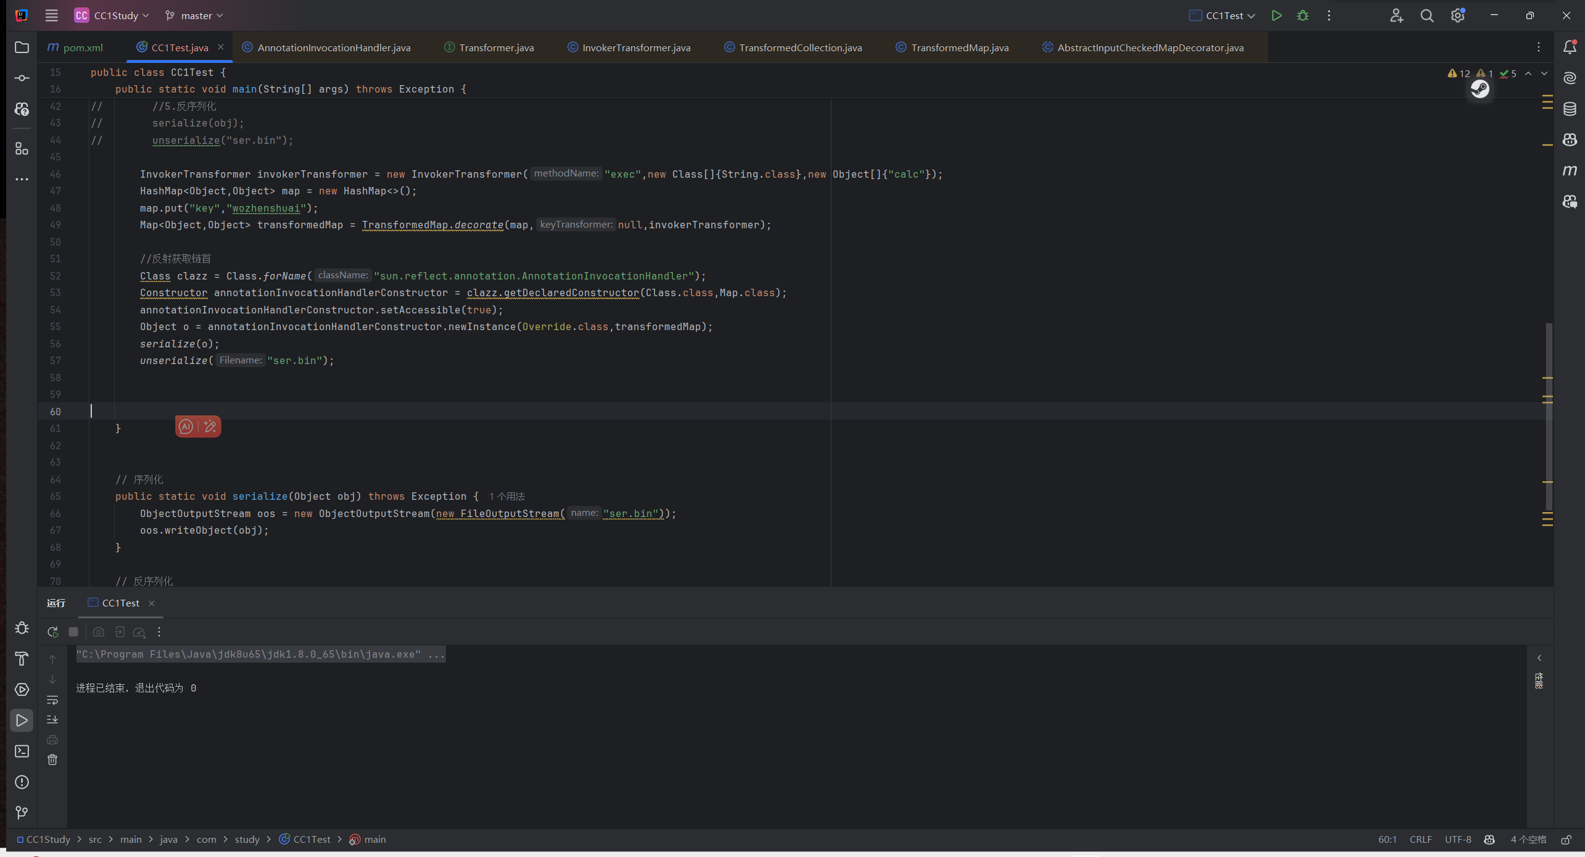Close the CC1Test.java editor tab
This screenshot has height=857, width=1585.
(221, 47)
